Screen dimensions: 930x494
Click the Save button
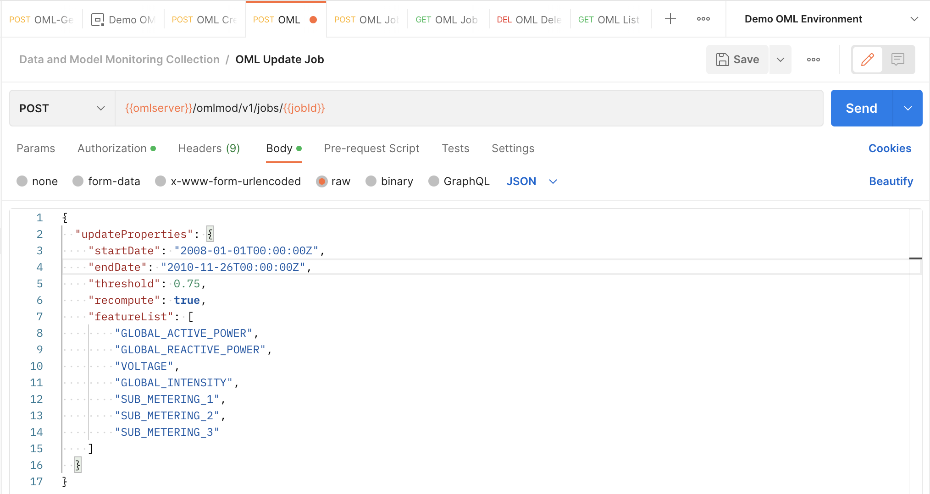pyautogui.click(x=737, y=60)
